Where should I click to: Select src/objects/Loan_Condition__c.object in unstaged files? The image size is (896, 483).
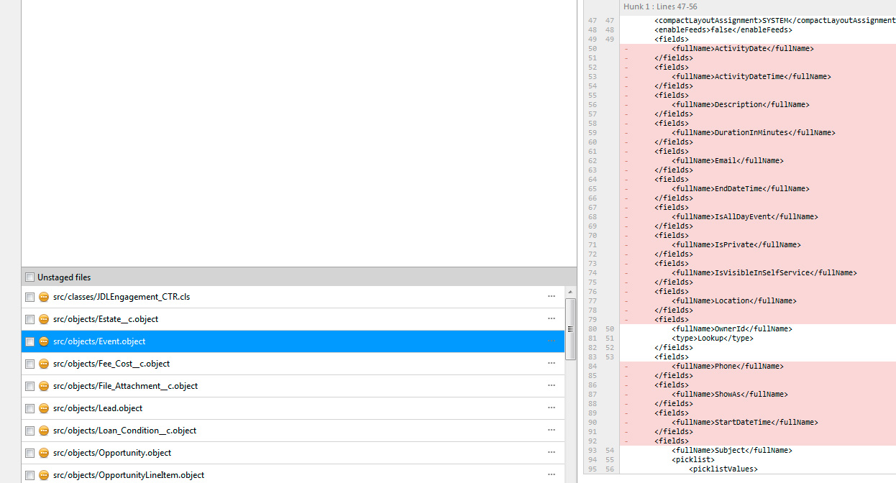[x=293, y=431]
